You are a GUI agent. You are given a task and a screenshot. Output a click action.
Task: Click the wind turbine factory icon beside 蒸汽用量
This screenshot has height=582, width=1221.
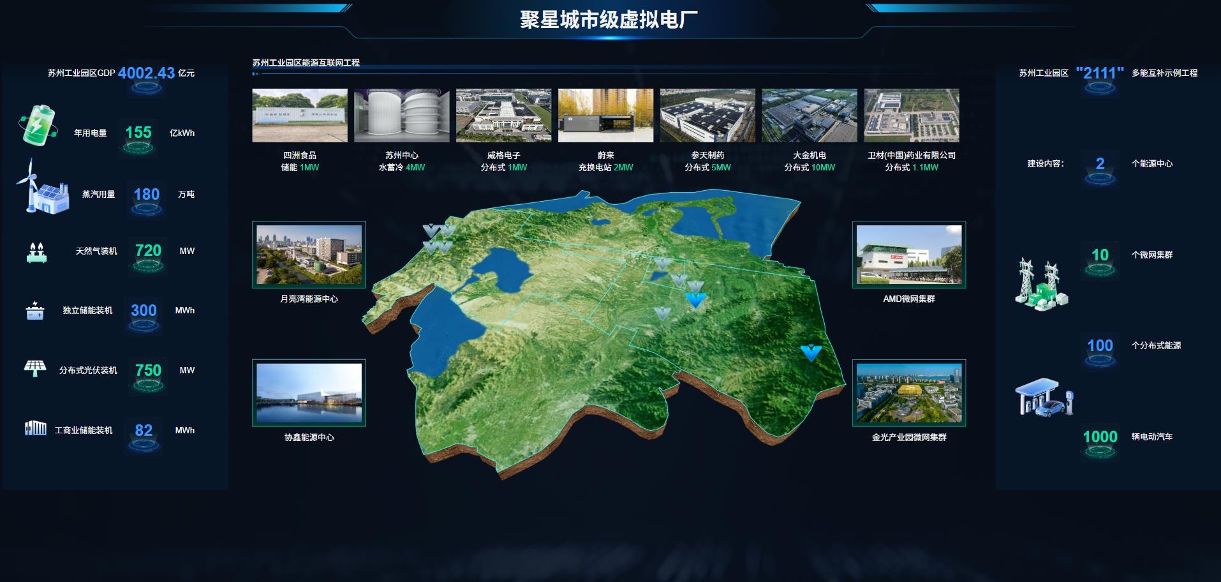[x=42, y=186]
